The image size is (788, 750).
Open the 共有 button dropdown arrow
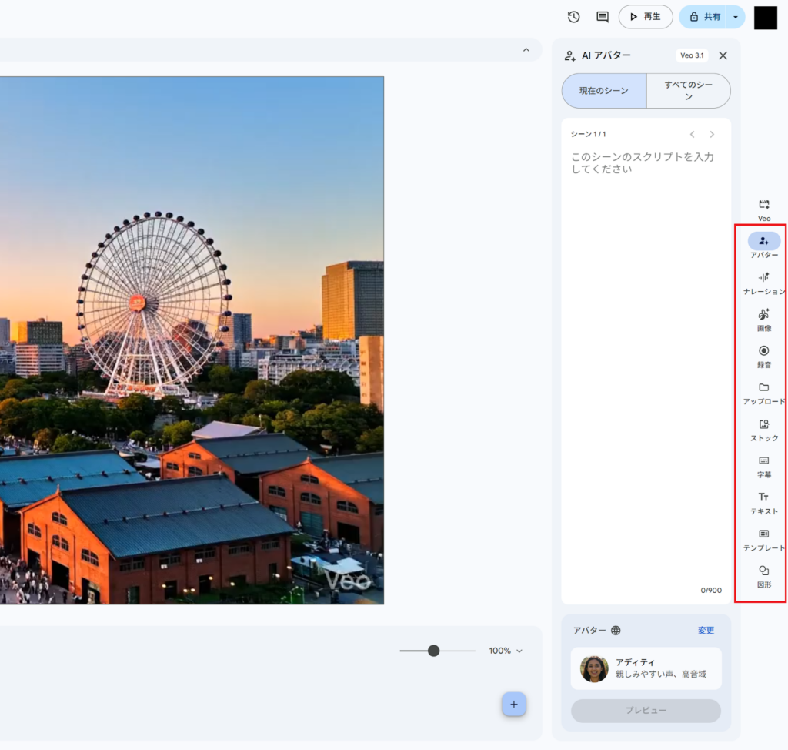pyautogui.click(x=735, y=16)
